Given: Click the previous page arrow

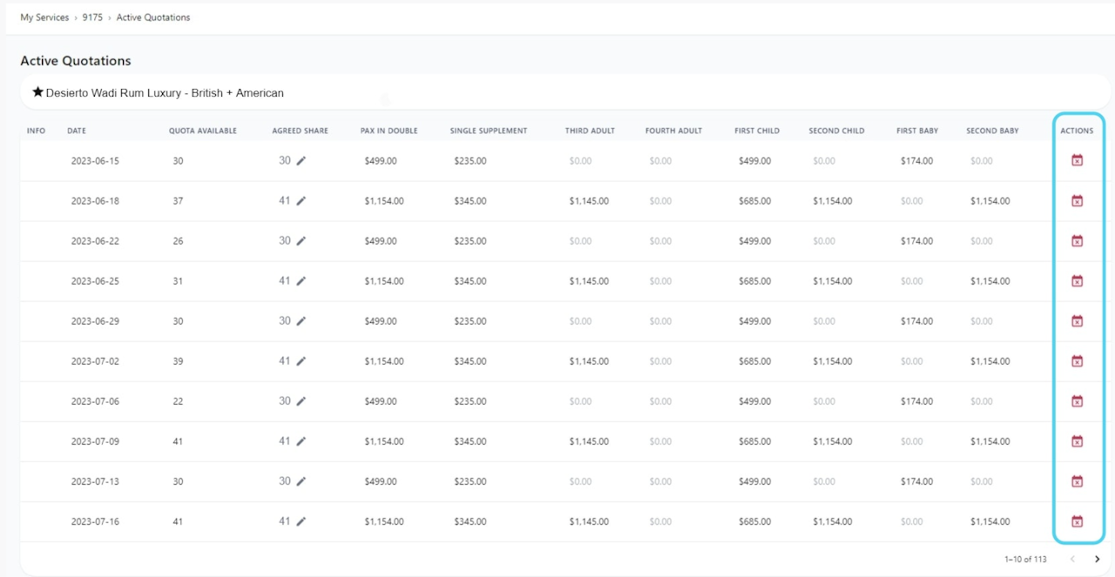Looking at the screenshot, I should pyautogui.click(x=1072, y=560).
